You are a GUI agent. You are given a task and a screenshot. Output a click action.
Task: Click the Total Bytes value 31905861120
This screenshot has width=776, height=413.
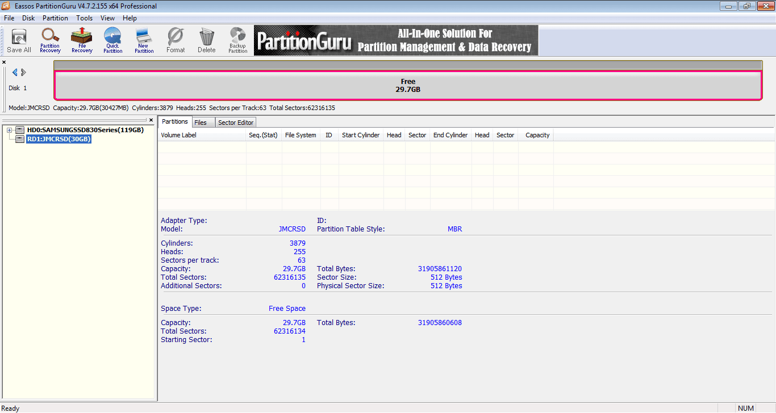click(440, 269)
